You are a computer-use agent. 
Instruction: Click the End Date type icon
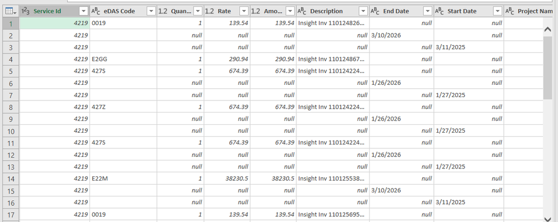[x=375, y=11]
